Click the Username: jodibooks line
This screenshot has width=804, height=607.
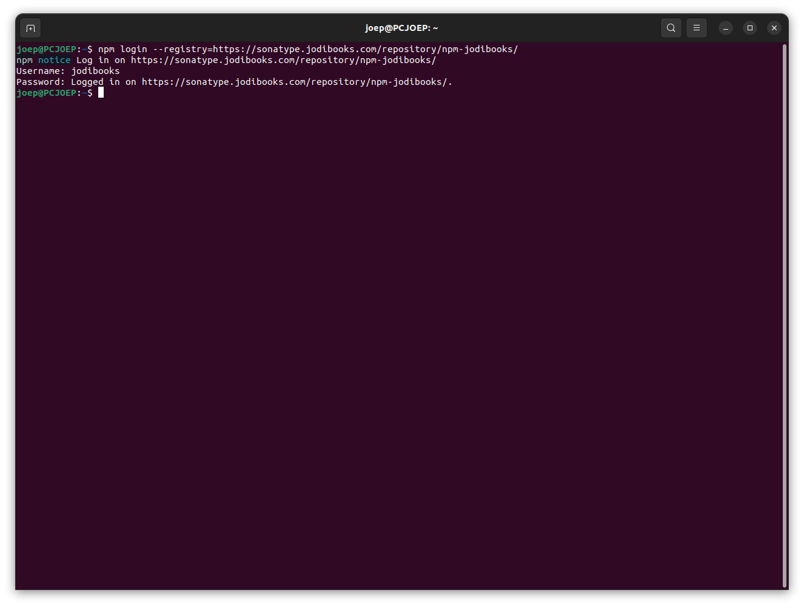(68, 71)
